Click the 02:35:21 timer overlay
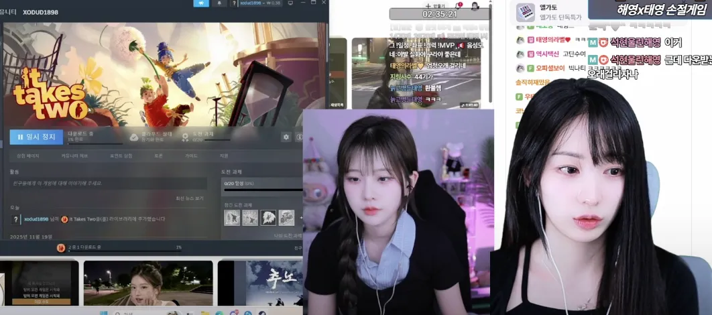The width and height of the screenshot is (712, 315). pyautogui.click(x=440, y=14)
